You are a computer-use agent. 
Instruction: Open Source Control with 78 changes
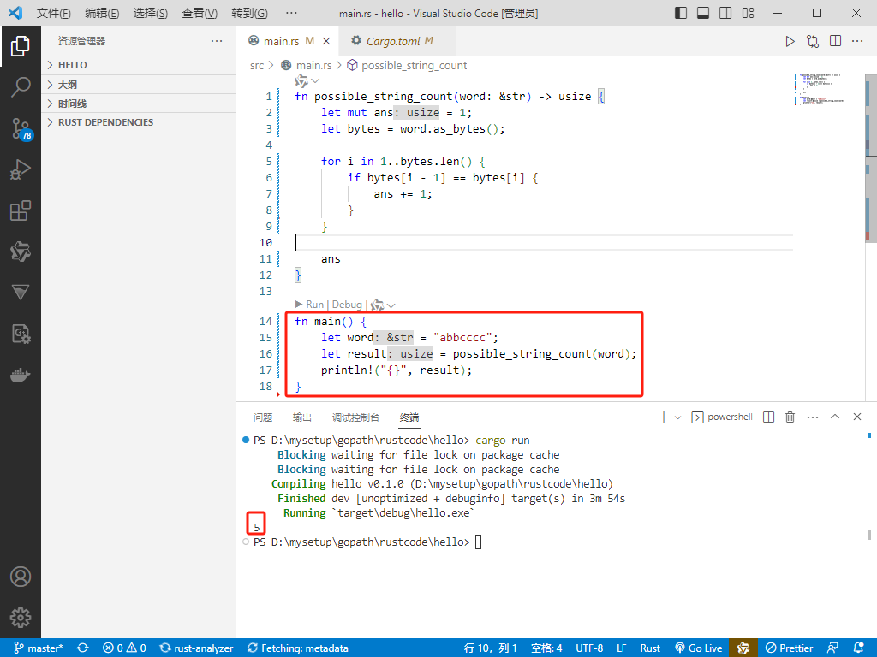click(x=21, y=128)
